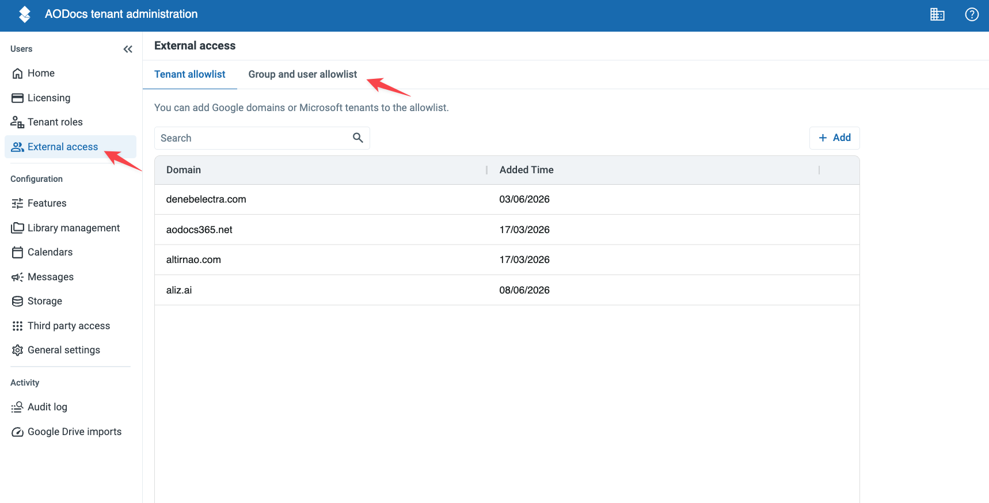This screenshot has height=503, width=989.
Task: Click the Google Drive imports gauge icon
Action: click(18, 432)
